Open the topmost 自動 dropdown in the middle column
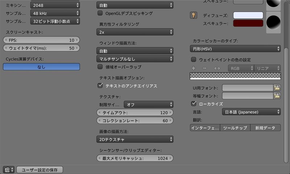Image resolution: width=290 pixels, height=174 pixels. [x=135, y=5]
